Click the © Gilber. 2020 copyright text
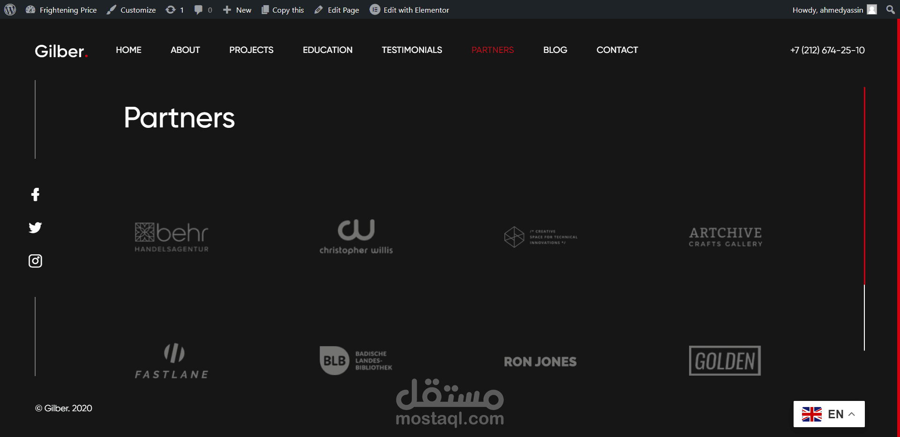This screenshot has height=437, width=900. (64, 408)
